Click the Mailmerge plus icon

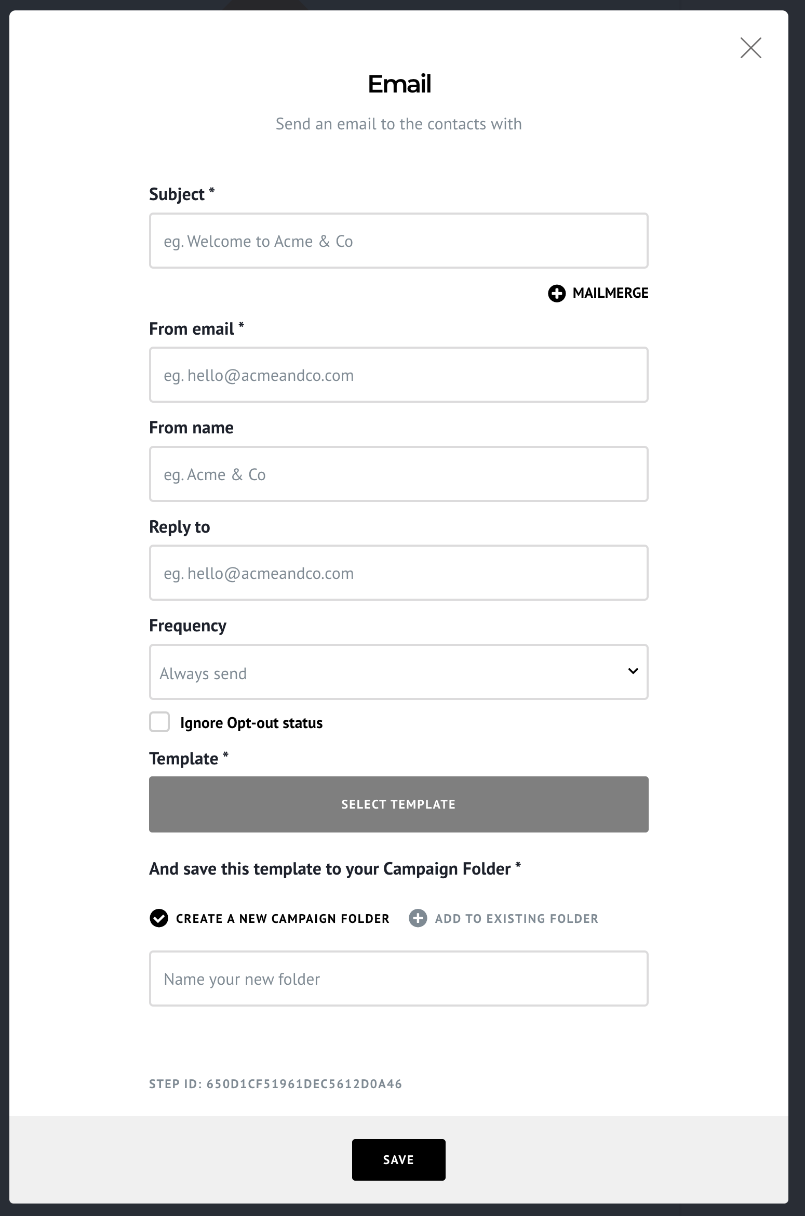557,293
